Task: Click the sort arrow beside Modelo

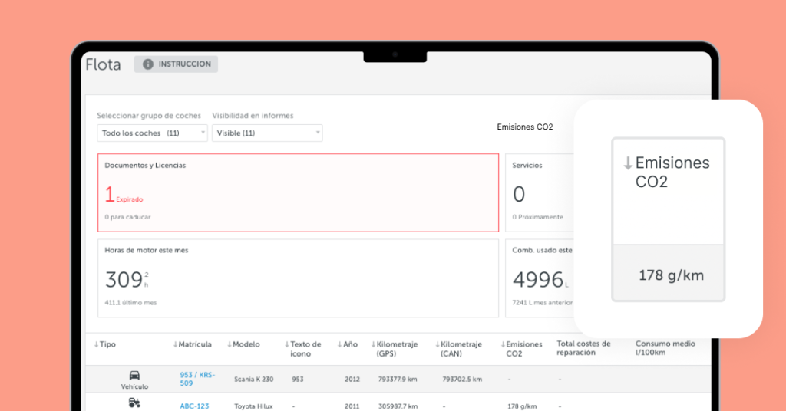Action: (230, 344)
